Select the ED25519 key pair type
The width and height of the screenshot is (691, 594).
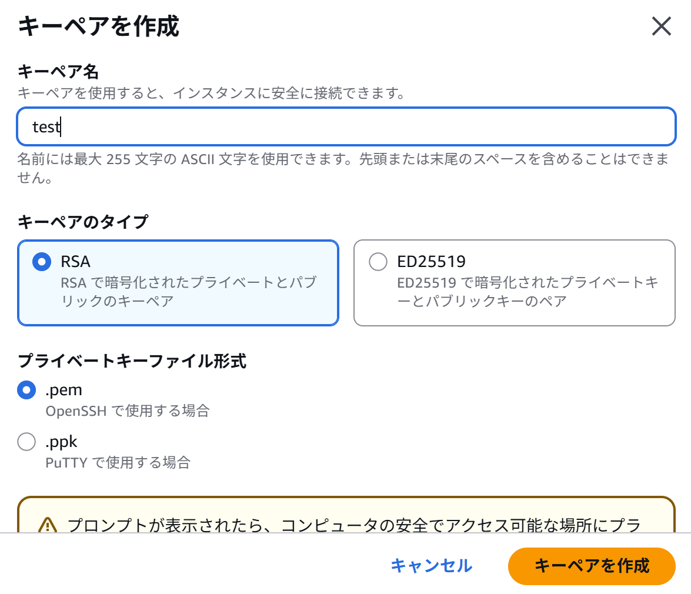click(x=378, y=261)
